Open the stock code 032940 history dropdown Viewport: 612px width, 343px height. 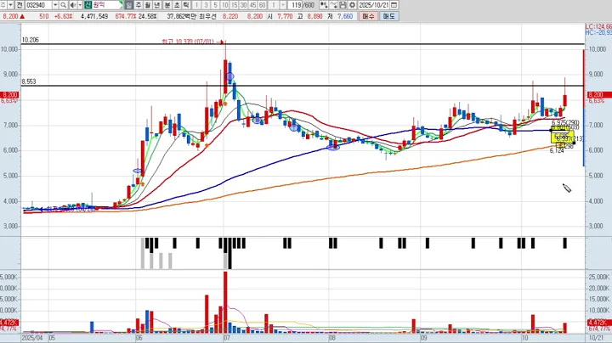tap(55, 5)
